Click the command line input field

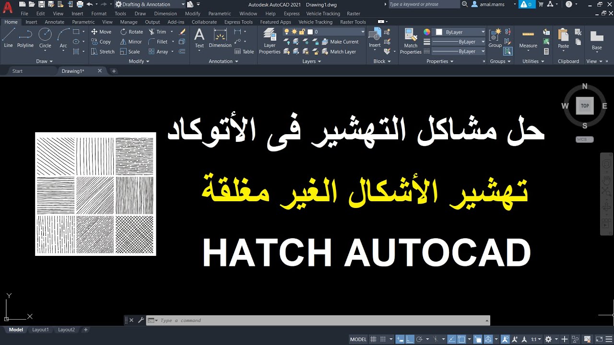pos(319,321)
